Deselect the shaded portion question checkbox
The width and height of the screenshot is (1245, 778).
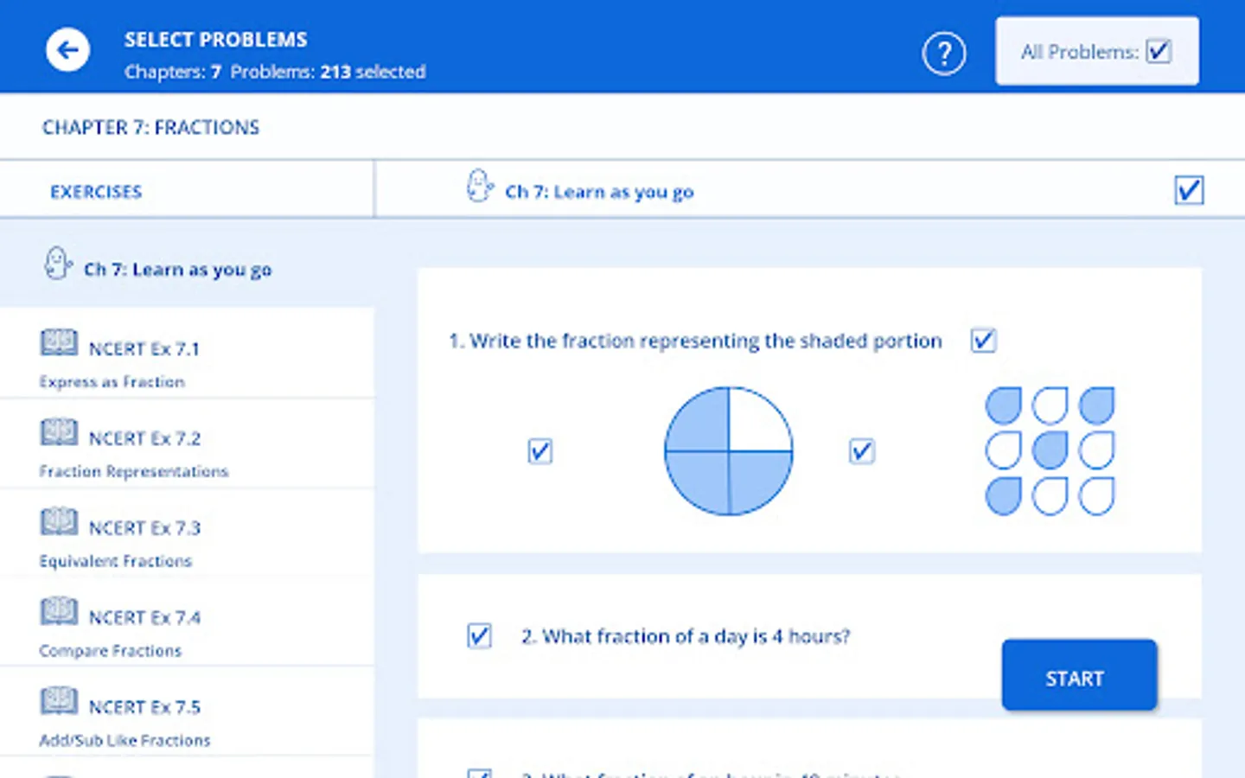(983, 341)
